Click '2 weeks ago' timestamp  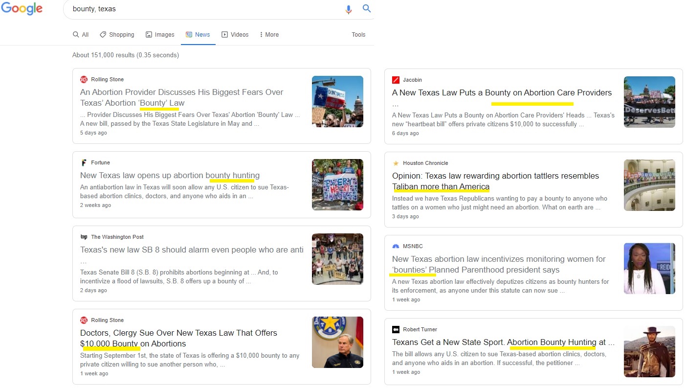[x=95, y=205]
